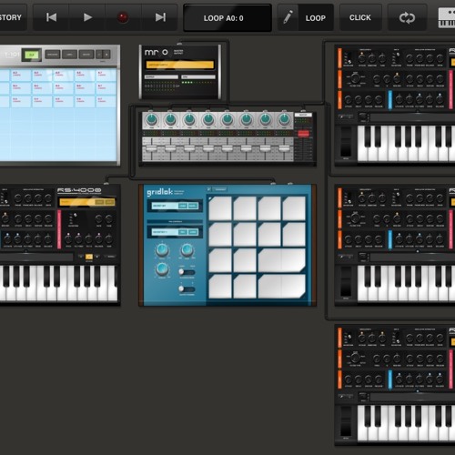
Task: Start playback with the play icon
Action: 87,17
